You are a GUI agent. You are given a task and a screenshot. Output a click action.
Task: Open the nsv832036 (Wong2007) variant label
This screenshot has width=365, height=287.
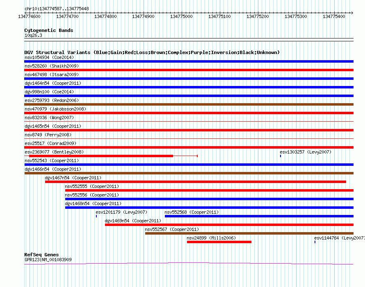click(x=49, y=118)
